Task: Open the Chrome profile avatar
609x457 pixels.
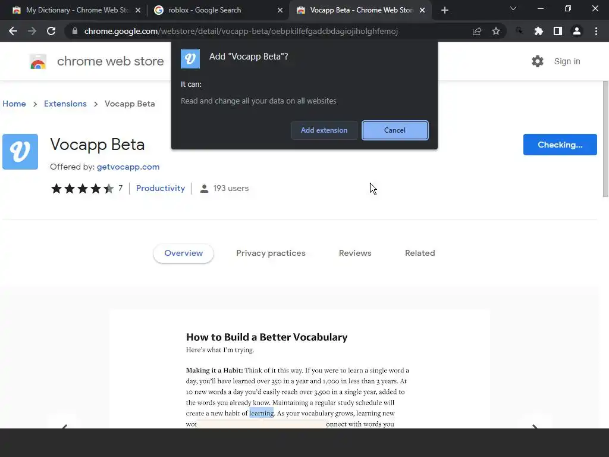Action: coord(577,31)
